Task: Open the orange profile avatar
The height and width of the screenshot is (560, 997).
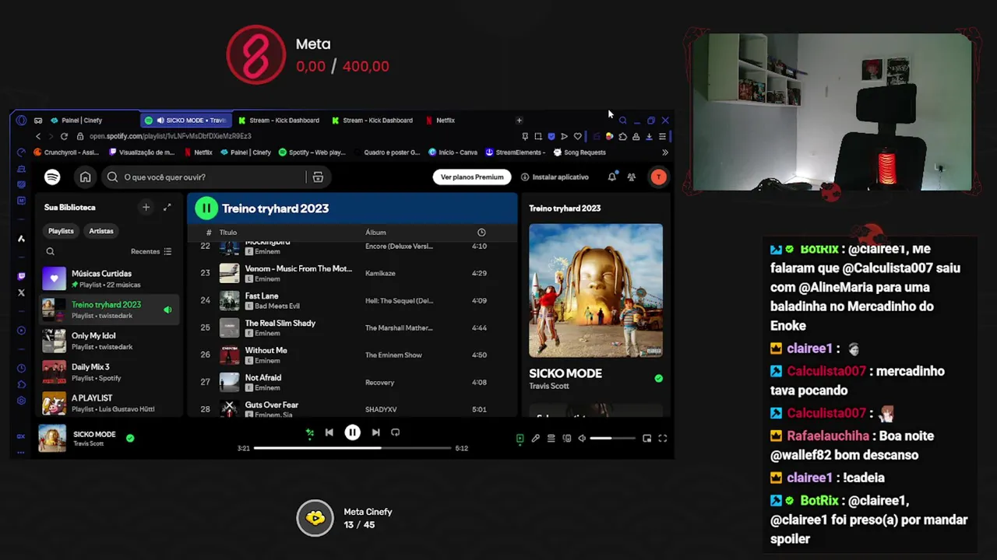Action: pyautogui.click(x=659, y=177)
